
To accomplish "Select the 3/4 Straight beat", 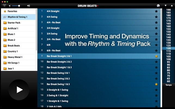I will point(99,28).
